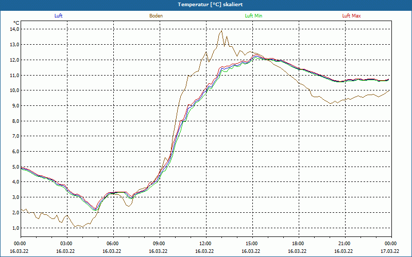Click the 'Luft Min' legend label
412x257 pixels.
(x=253, y=16)
